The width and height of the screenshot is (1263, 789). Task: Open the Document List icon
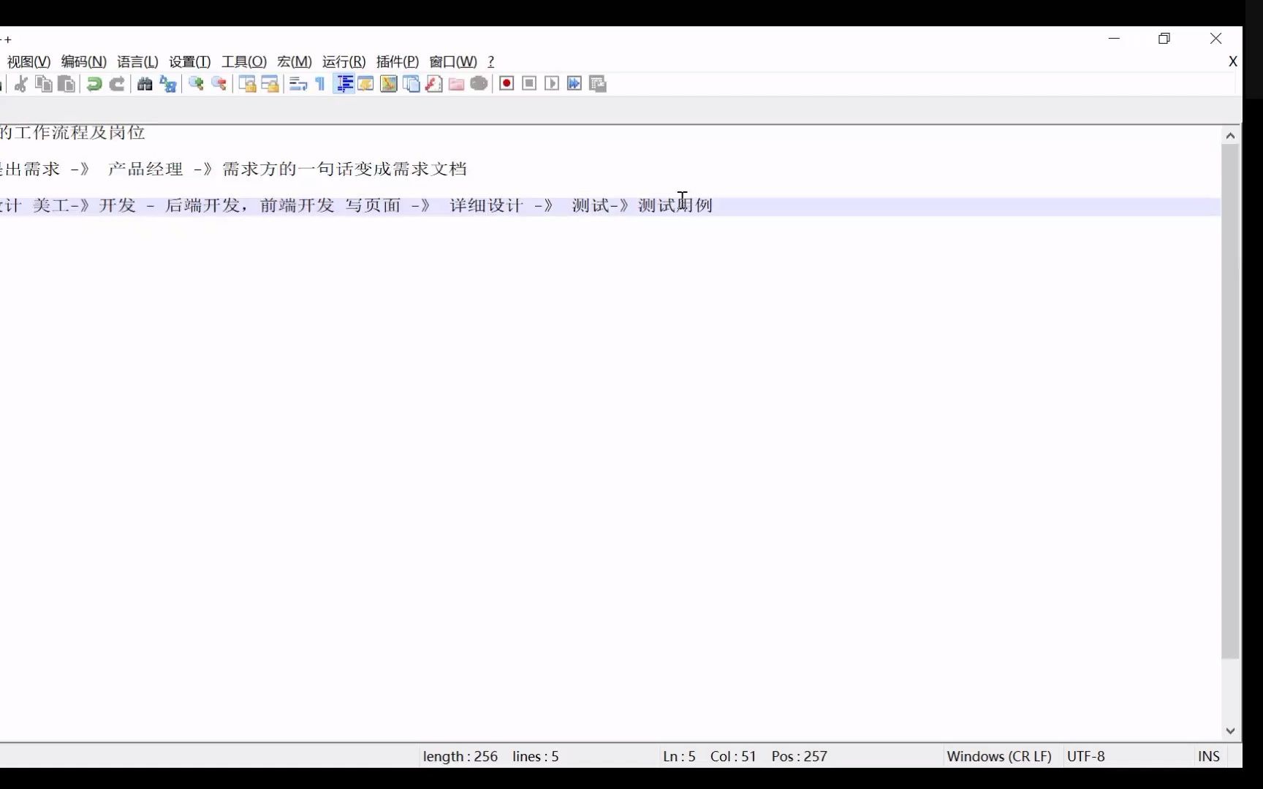pos(411,84)
